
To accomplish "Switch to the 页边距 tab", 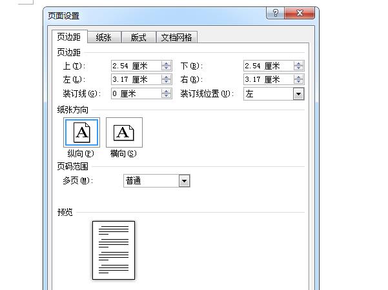I will click(69, 37).
